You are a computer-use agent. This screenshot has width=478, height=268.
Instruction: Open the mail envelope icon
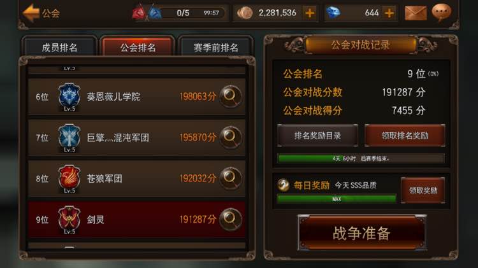pyautogui.click(x=416, y=13)
